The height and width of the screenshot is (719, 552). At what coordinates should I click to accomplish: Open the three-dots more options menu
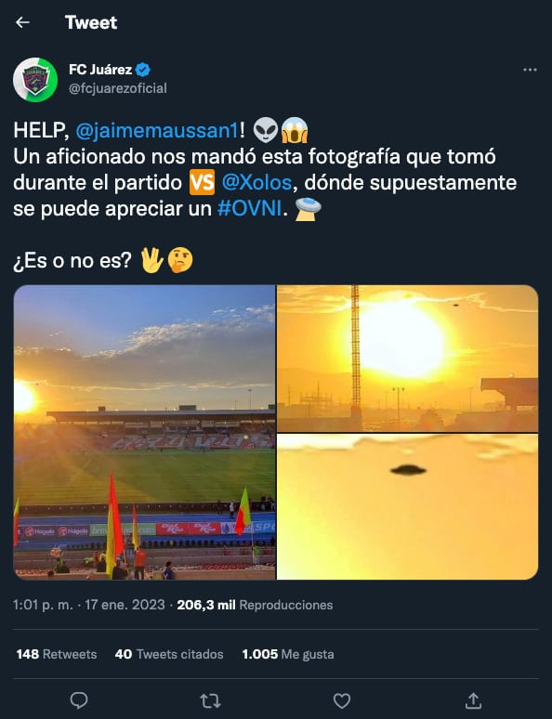530,70
